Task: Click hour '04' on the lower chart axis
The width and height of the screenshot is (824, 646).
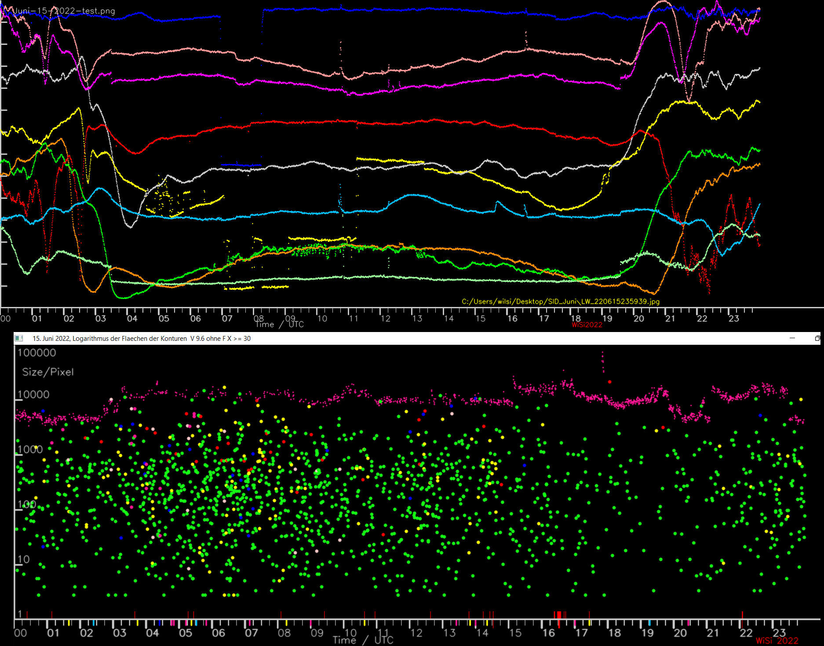Action: 153,633
